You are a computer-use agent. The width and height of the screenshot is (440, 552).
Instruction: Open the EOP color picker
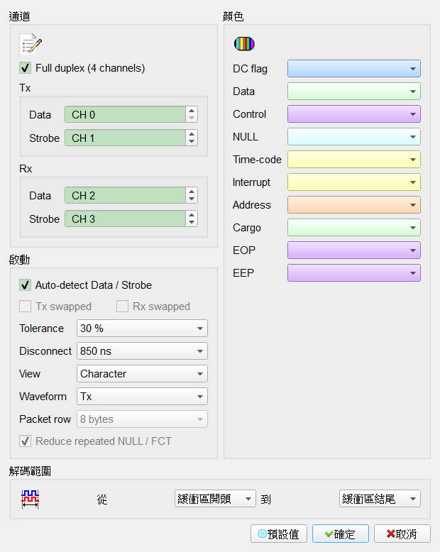click(354, 250)
